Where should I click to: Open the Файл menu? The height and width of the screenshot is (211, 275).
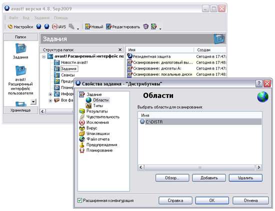(13, 17)
